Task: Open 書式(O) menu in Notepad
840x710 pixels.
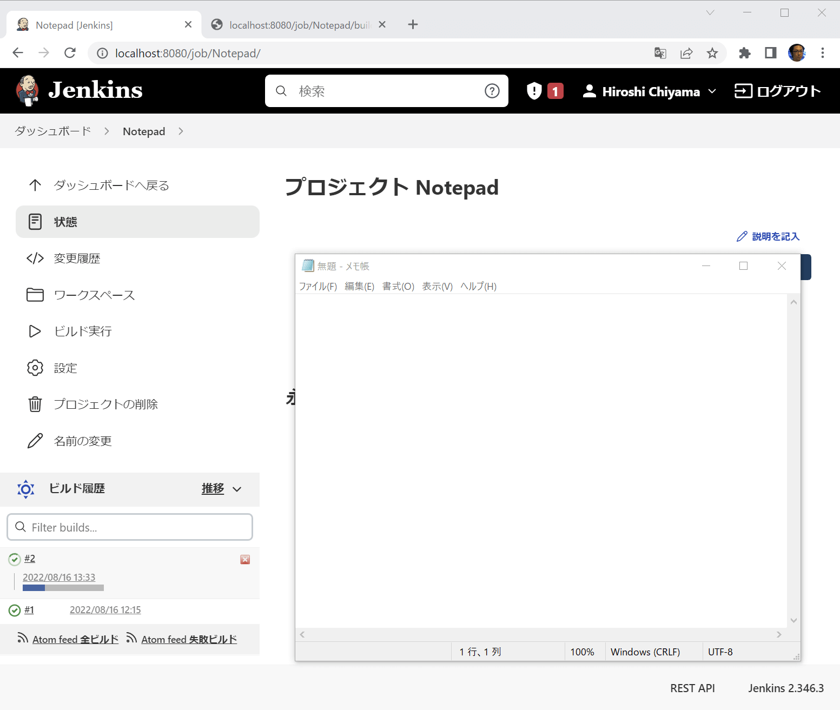Action: pyautogui.click(x=398, y=287)
